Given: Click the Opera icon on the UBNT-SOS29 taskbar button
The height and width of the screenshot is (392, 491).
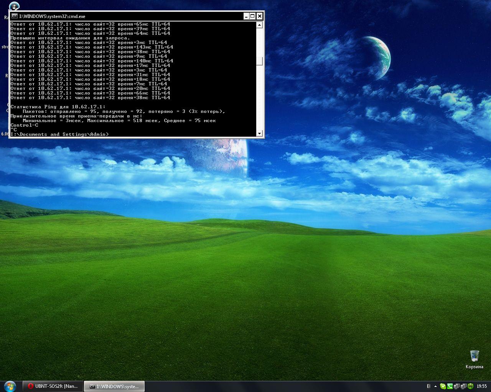Looking at the screenshot, I should (x=31, y=386).
